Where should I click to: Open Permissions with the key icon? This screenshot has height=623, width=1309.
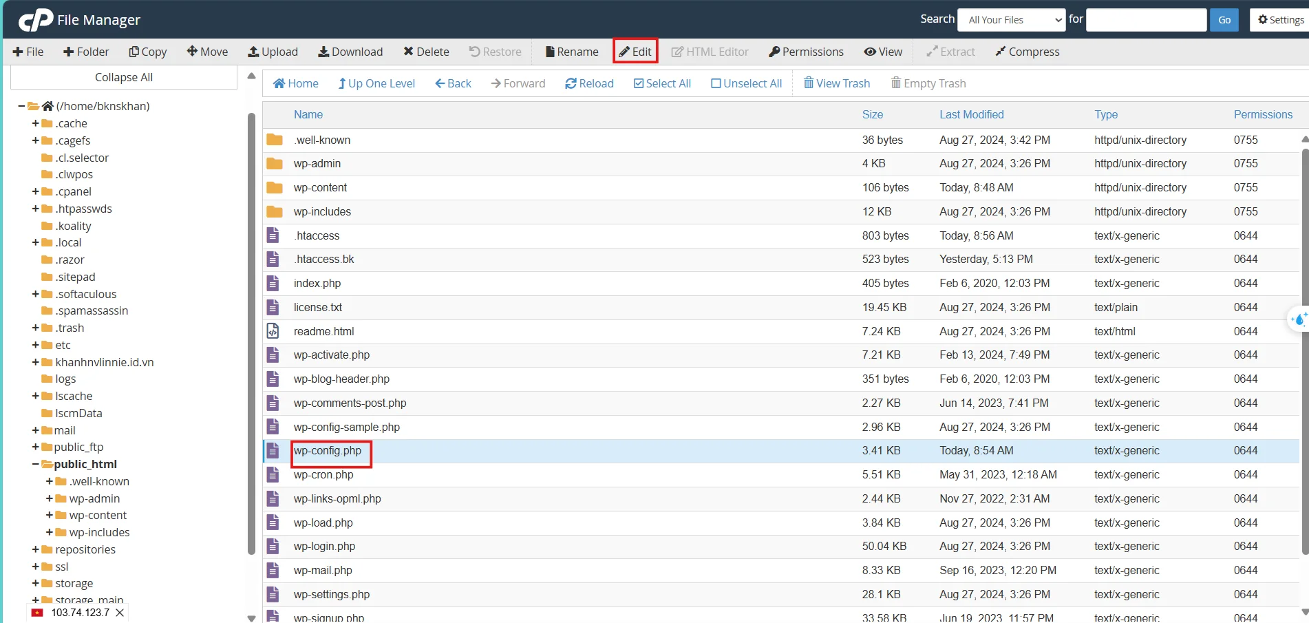click(805, 52)
